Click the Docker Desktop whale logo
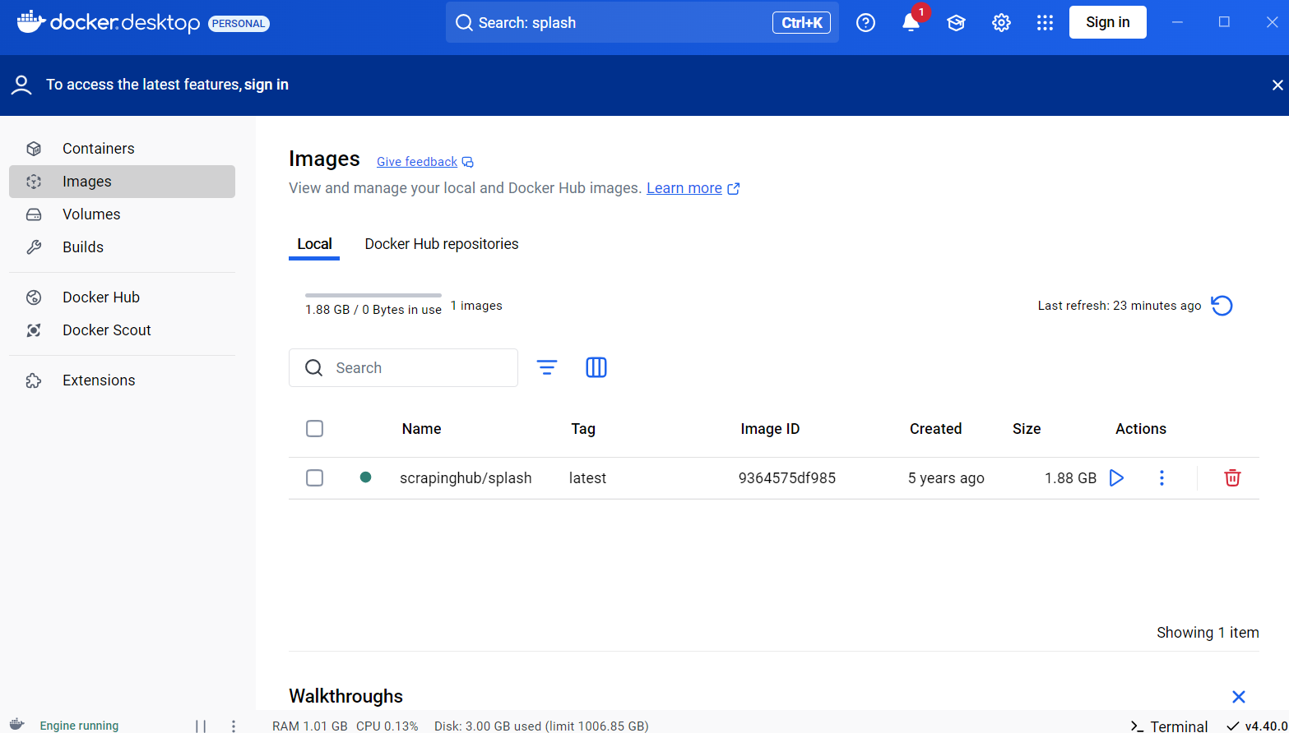The image size is (1289, 733). [30, 22]
